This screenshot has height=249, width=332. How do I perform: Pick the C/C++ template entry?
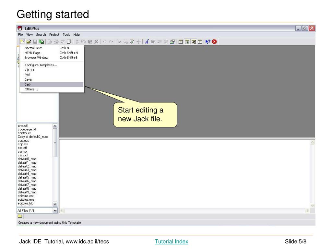(x=52, y=70)
